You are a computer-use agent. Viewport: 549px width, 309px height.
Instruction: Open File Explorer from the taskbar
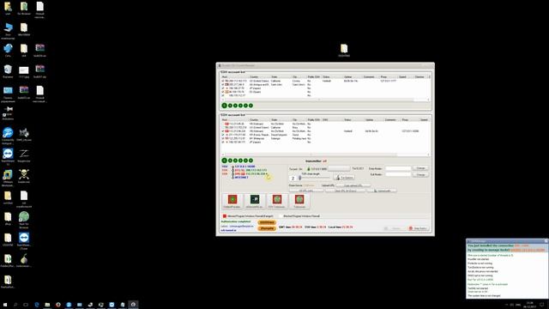(x=47, y=305)
